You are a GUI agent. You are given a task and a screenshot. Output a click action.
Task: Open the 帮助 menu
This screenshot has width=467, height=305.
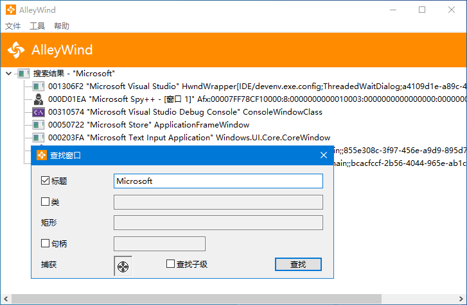[62, 26]
